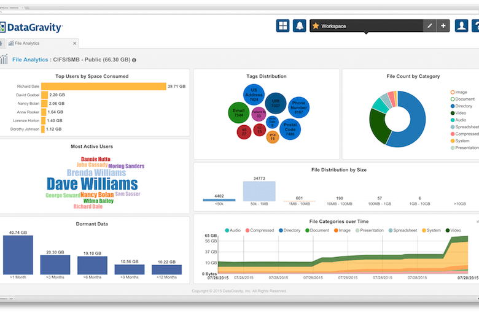Toggle System series in Categories over Time
This screenshot has height=313, width=479.
pos(431,230)
